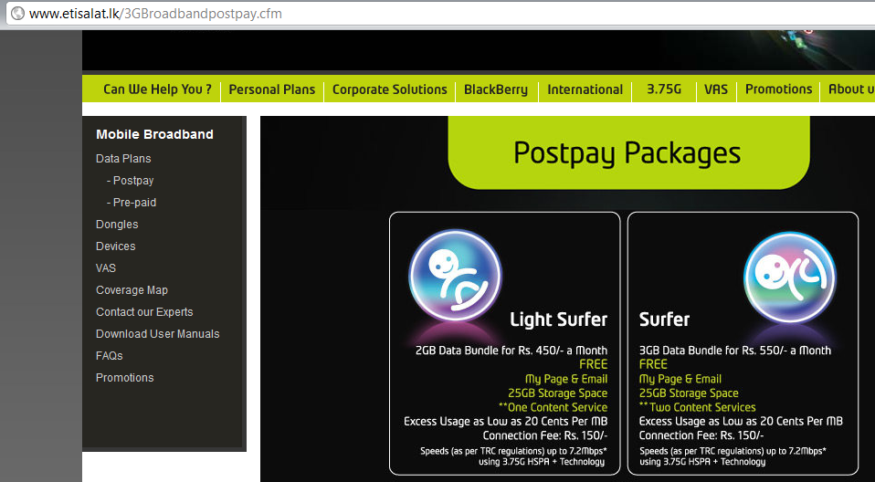Screen dimensions: 875x482
Task: Open the Personal Plans menu
Action: [x=271, y=89]
